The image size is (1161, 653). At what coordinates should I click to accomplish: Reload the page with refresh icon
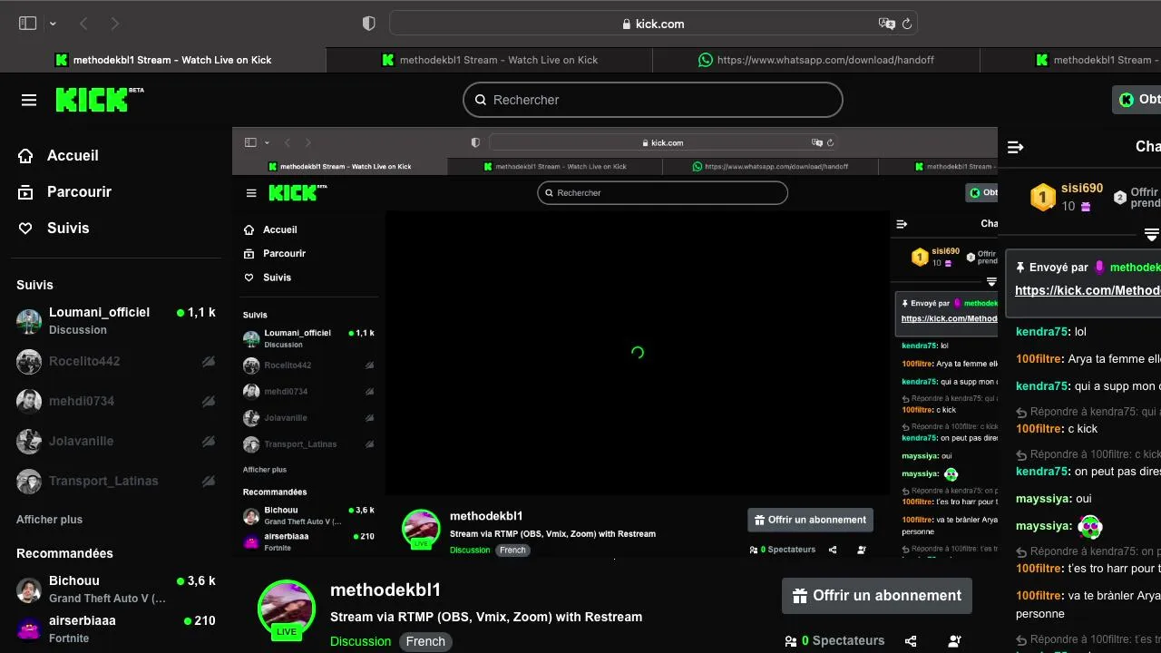coord(906,24)
